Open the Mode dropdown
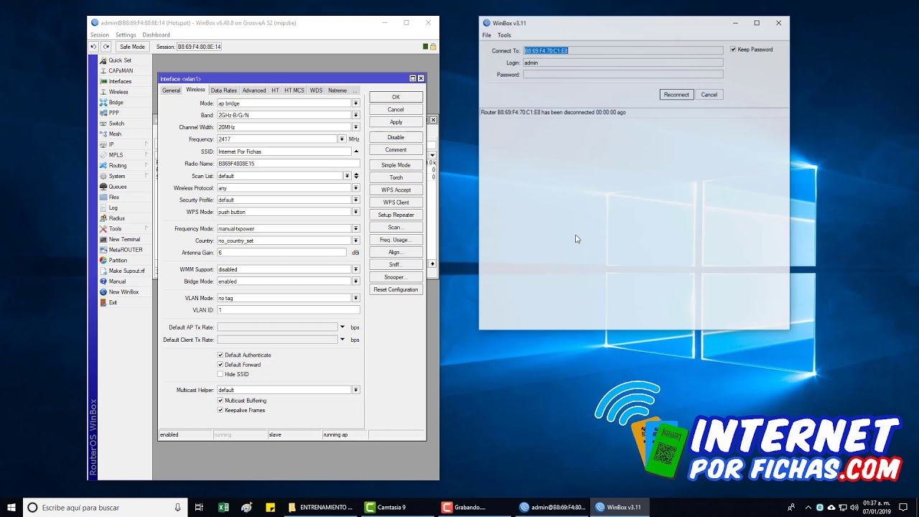This screenshot has width=919, height=517. 355,103
